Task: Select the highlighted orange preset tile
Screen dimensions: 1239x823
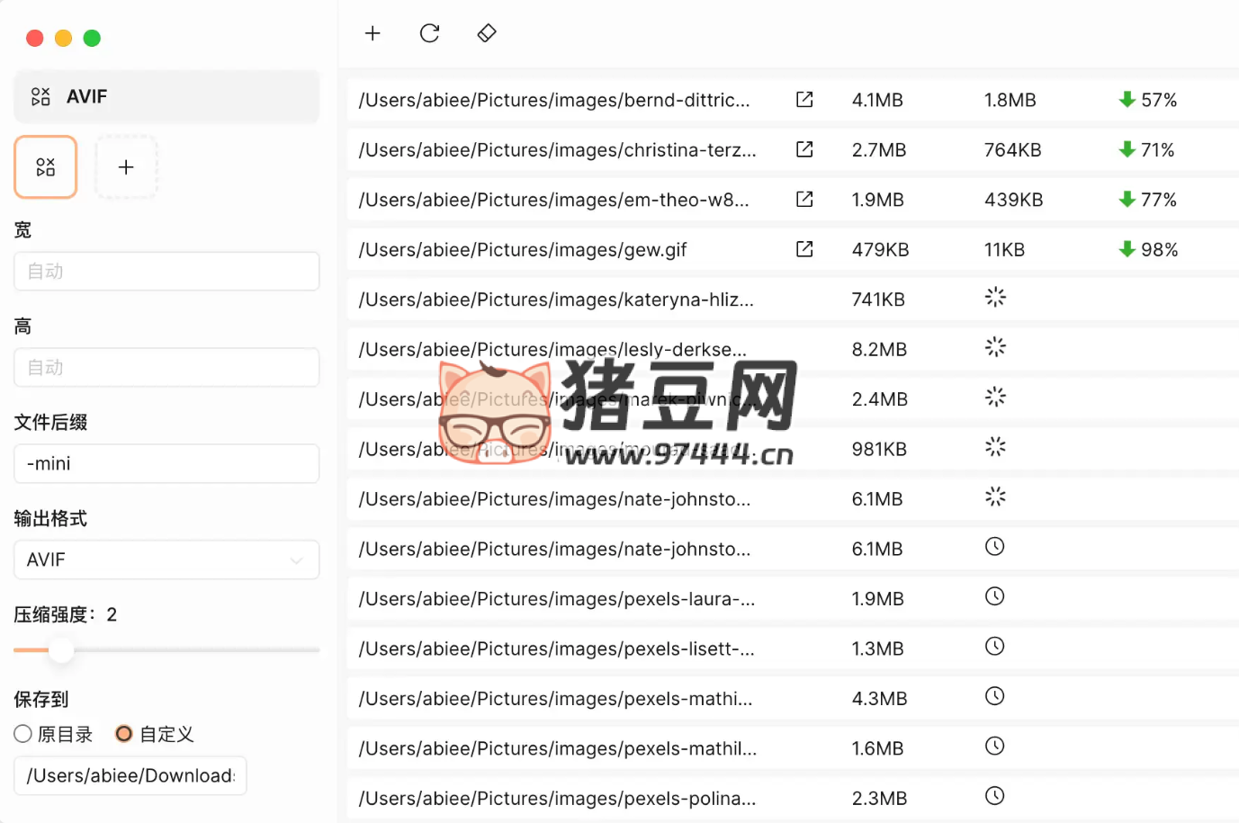Action: (46, 167)
